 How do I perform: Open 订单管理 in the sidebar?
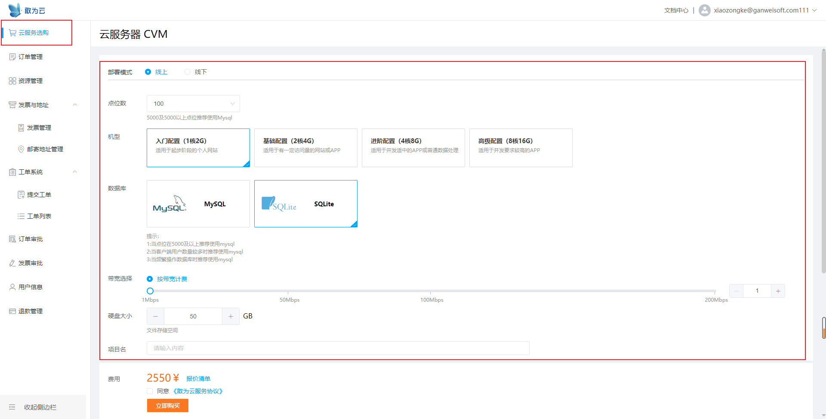[31, 57]
